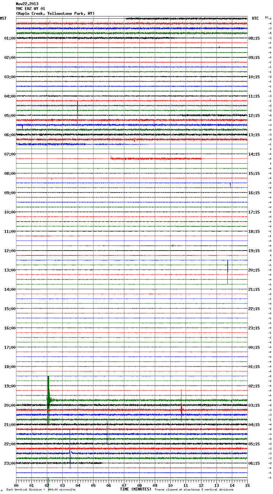Select the 15:00 MST row label
This screenshot has width=273, height=494.
tap(10, 309)
